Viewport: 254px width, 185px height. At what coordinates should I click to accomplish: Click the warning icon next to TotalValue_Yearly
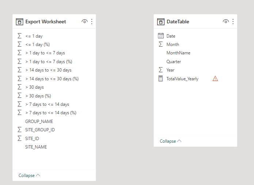point(215,79)
